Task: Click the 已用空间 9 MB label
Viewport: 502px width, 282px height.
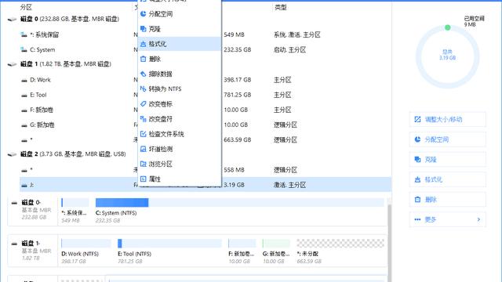Action: coord(474,21)
